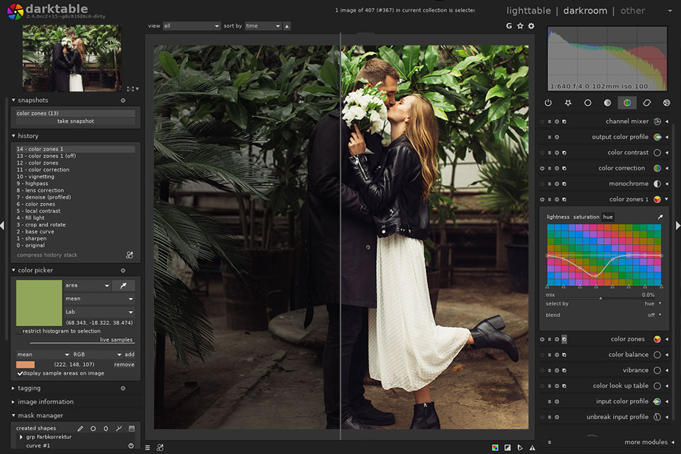Select history item 10 - vignetting
This screenshot has height=454, width=681.
35,177
